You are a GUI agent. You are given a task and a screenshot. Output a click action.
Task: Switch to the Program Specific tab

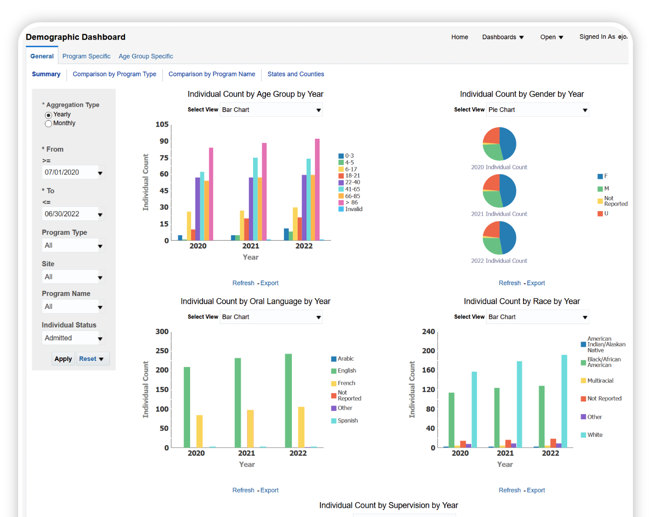pyautogui.click(x=86, y=56)
